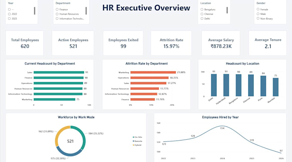Click the Workforce by Work Mode title

76,117
